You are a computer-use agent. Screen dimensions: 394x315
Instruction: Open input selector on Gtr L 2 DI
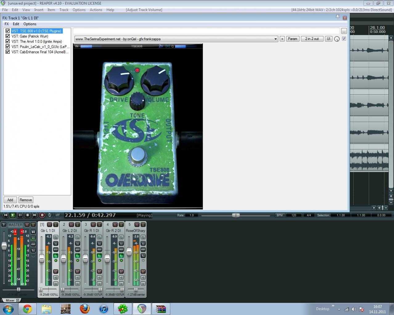[78, 284]
